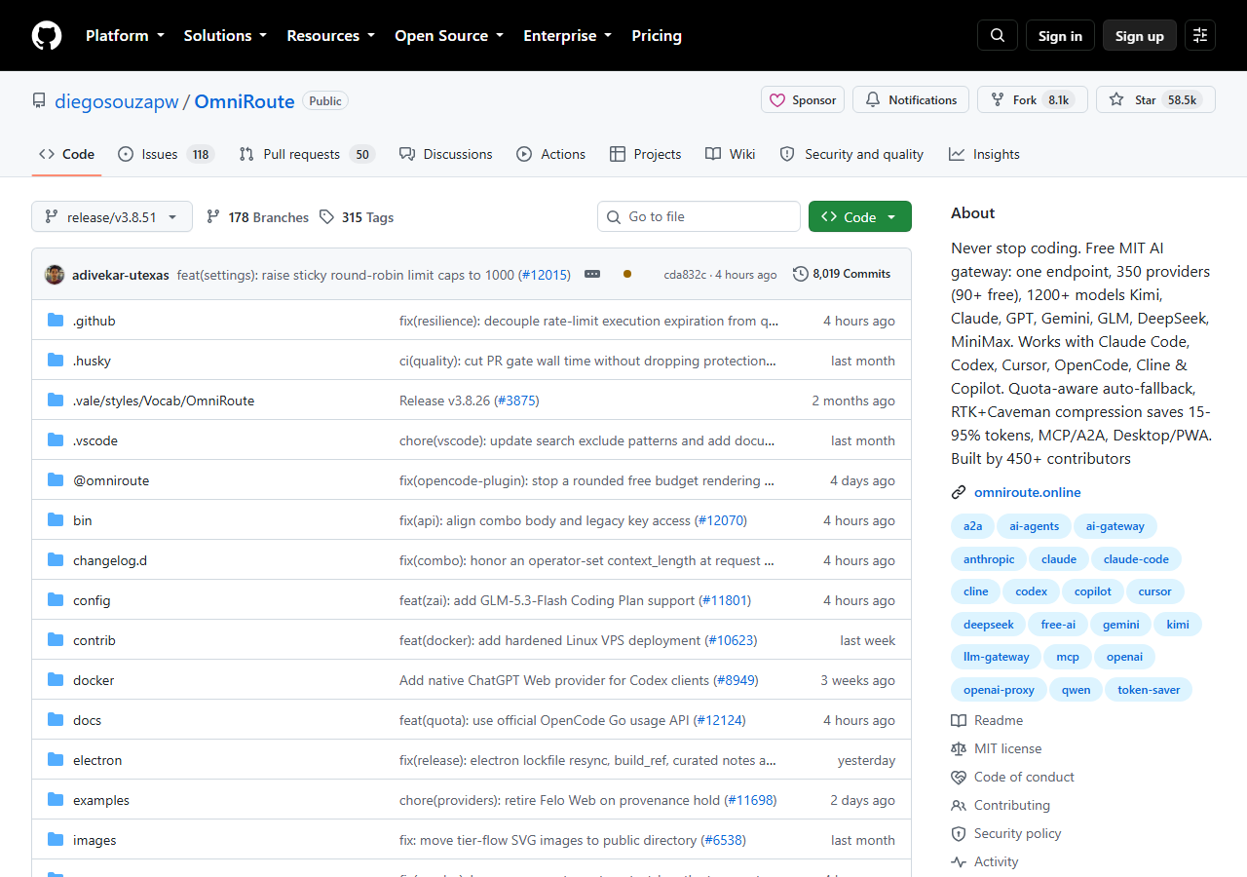Open commit message 'Release v3.8.26'
Screen dimensions: 1247x877
pyautogui.click(x=444, y=400)
